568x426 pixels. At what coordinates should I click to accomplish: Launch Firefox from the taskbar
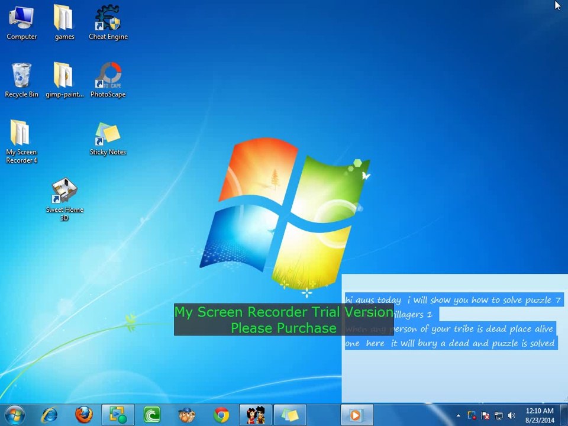pos(83,415)
